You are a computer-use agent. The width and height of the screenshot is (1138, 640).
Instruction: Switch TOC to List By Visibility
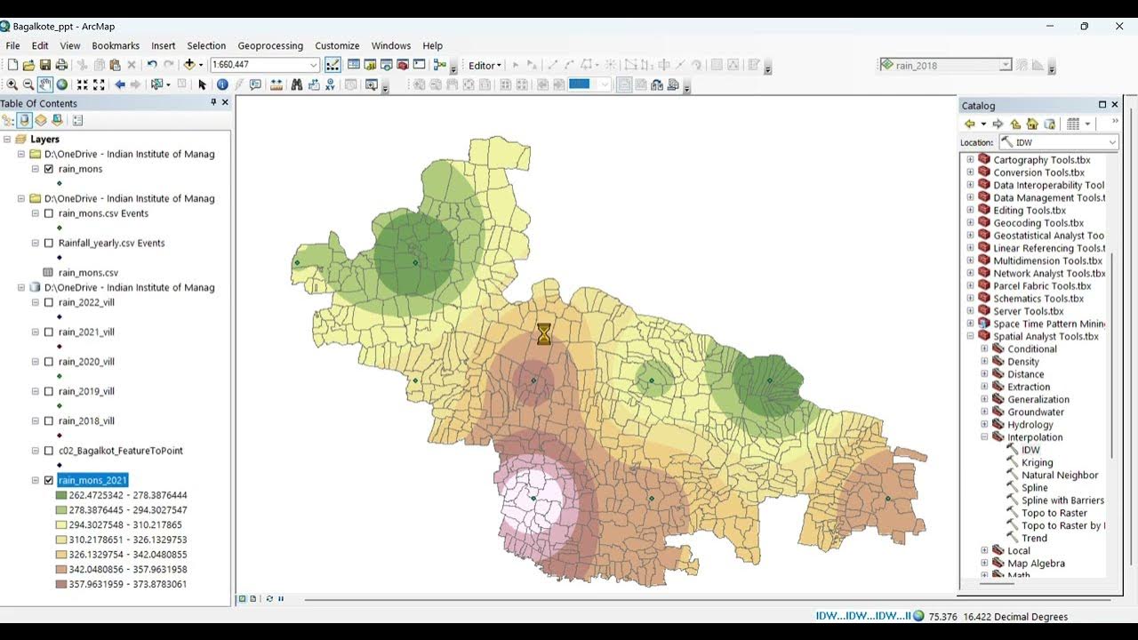point(40,120)
